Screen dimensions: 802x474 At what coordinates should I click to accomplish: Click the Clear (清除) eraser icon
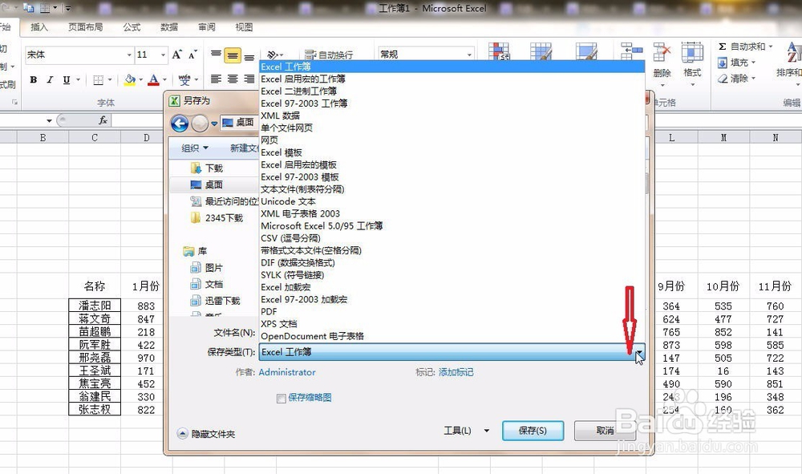tap(723, 78)
